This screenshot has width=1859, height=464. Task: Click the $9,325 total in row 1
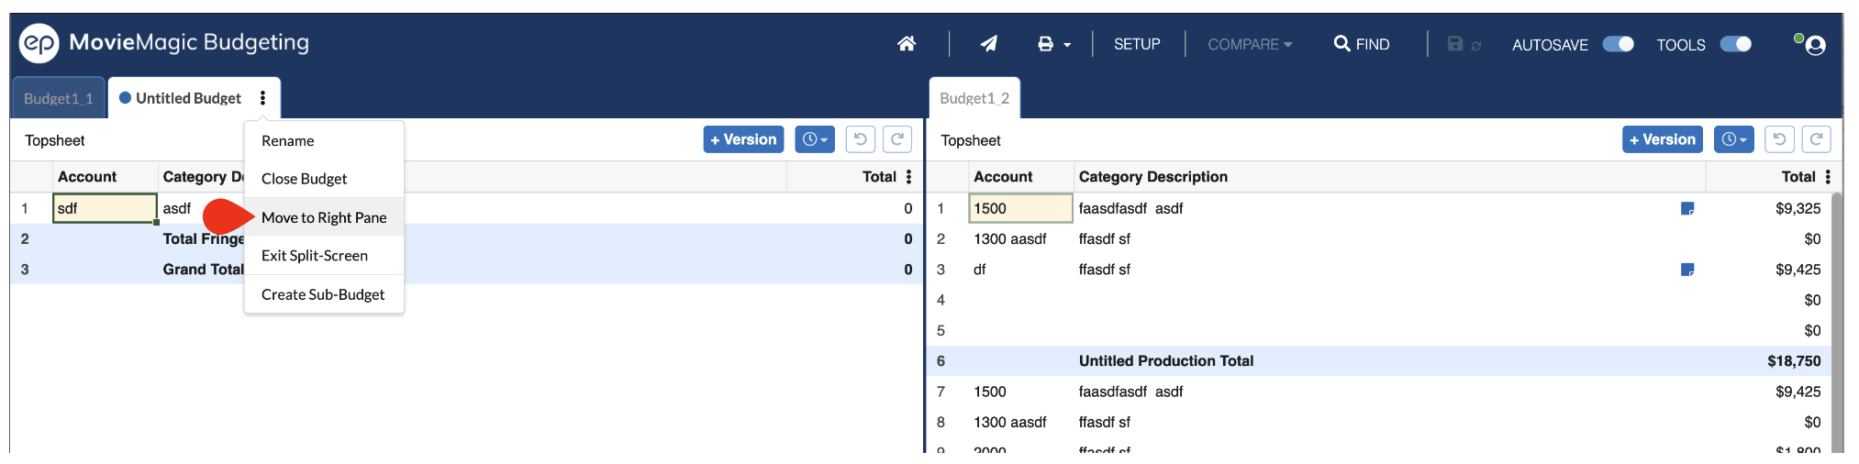1798,208
